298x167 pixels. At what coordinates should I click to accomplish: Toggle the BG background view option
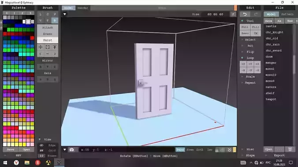click(41, 145)
